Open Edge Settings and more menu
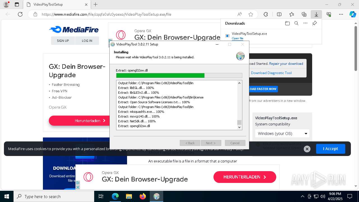Image resolution: width=359 pixels, height=202 pixels. (341, 14)
